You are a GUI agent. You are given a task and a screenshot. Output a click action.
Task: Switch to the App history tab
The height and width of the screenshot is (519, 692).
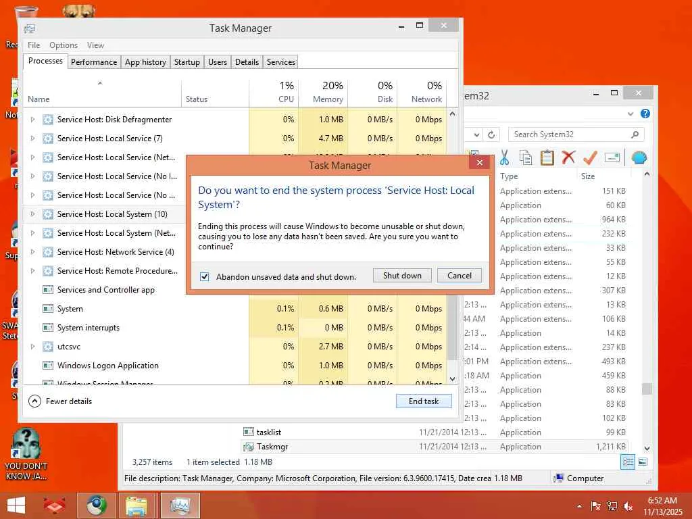[x=145, y=62]
